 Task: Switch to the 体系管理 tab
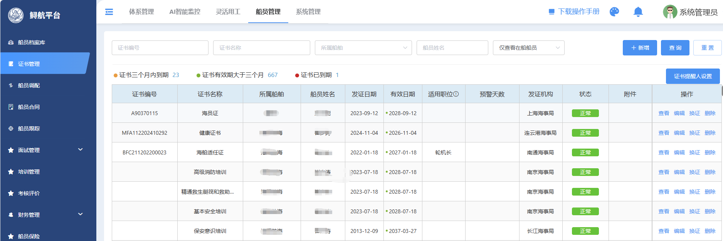pos(141,12)
